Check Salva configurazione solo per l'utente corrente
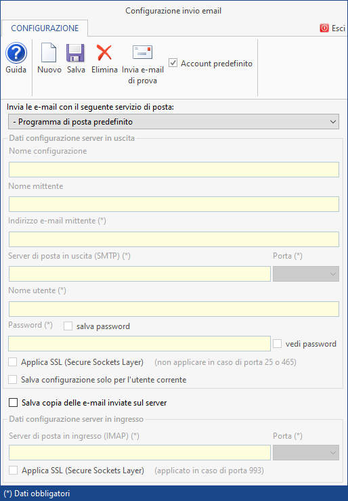The height and width of the screenshot is (501, 348). point(12,380)
